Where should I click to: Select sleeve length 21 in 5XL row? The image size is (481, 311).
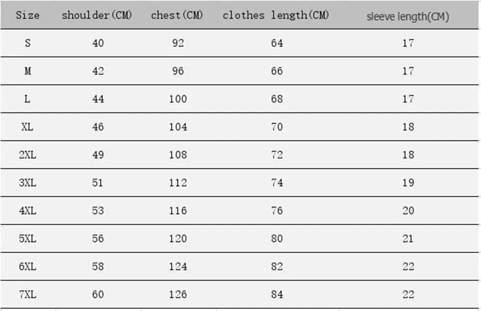point(408,238)
